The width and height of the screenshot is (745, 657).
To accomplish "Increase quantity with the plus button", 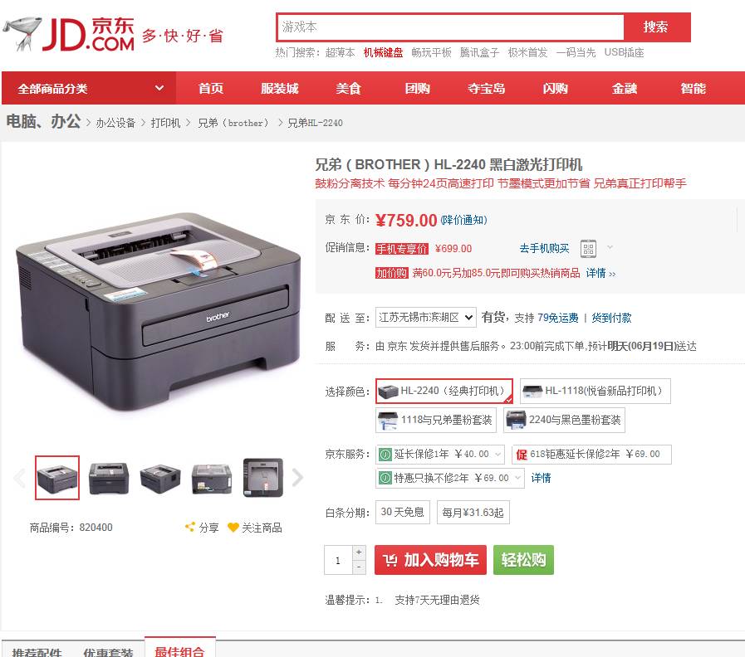I will tap(359, 552).
